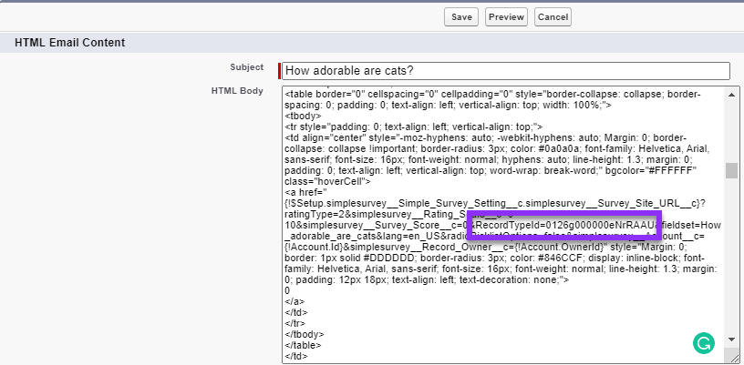Screen dimensions: 744x365
Task: Click the 'class="hoverCell">' line
Action: [x=327, y=181]
